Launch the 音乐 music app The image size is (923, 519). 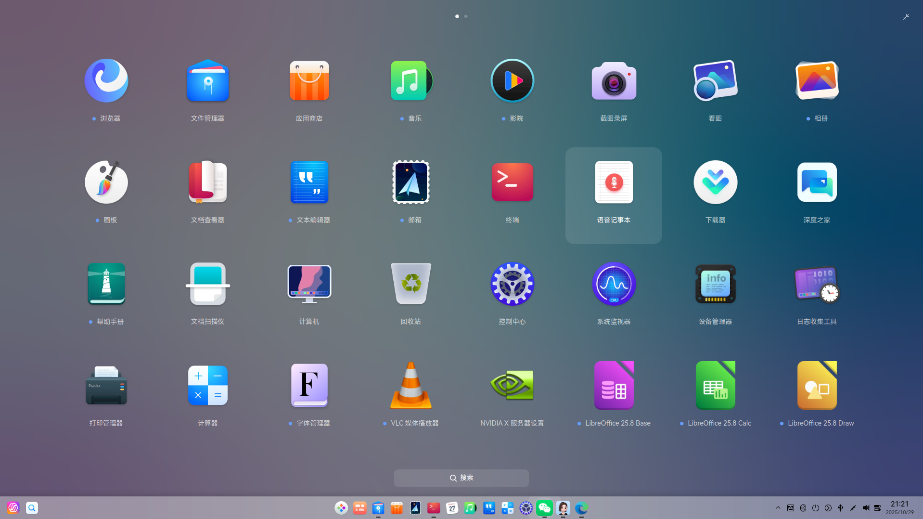coord(411,81)
